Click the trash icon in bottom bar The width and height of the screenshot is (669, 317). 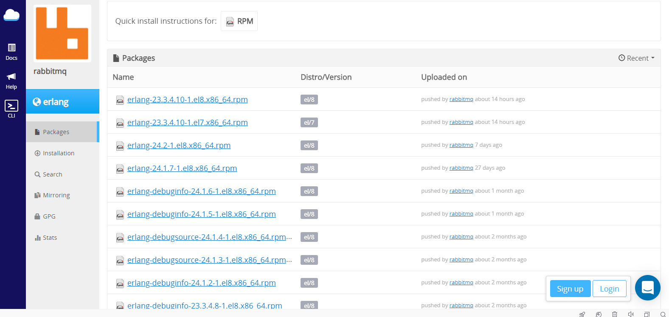click(x=615, y=314)
